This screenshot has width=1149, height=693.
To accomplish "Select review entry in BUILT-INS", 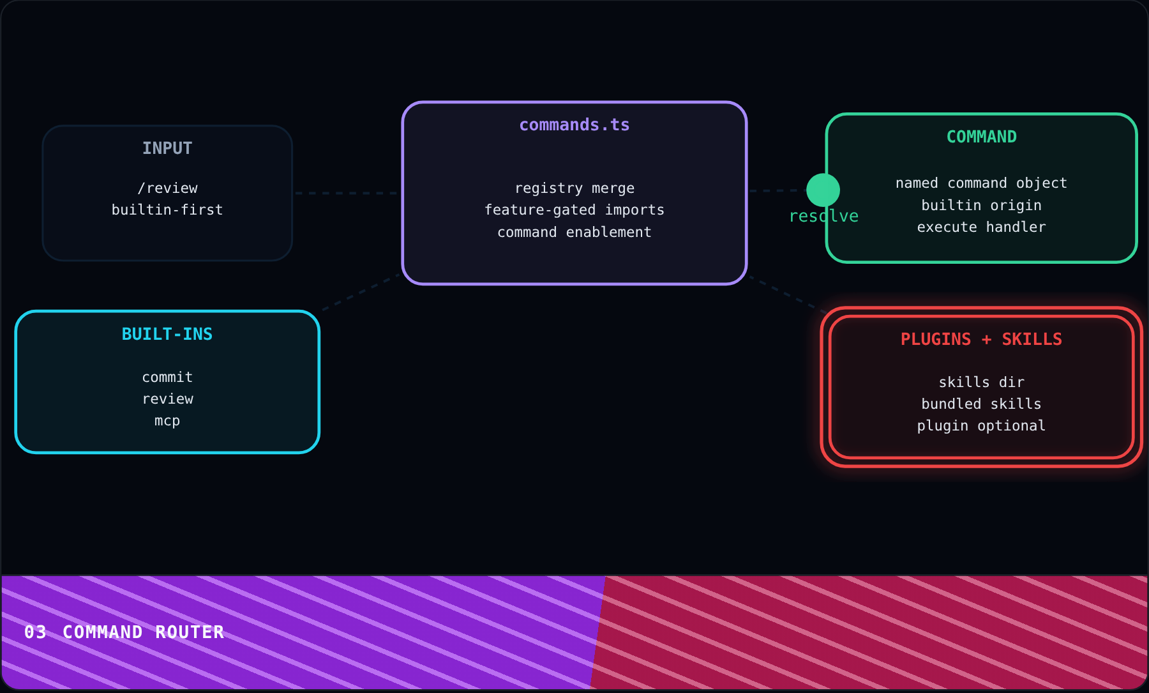I will click(x=167, y=399).
